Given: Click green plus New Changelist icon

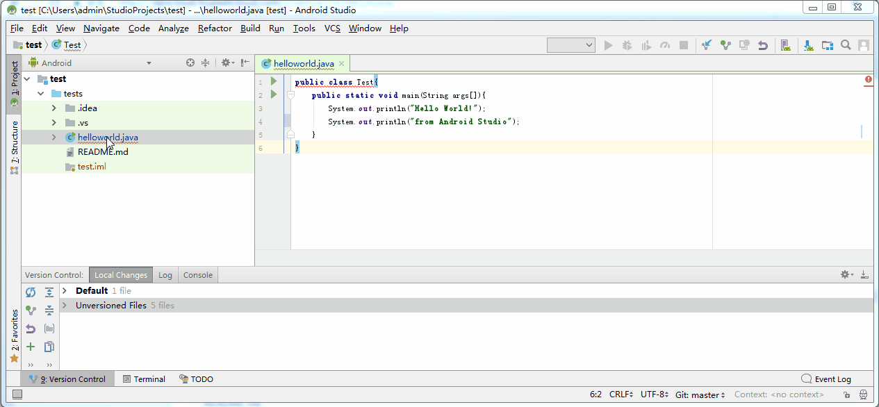Looking at the screenshot, I should (31, 347).
